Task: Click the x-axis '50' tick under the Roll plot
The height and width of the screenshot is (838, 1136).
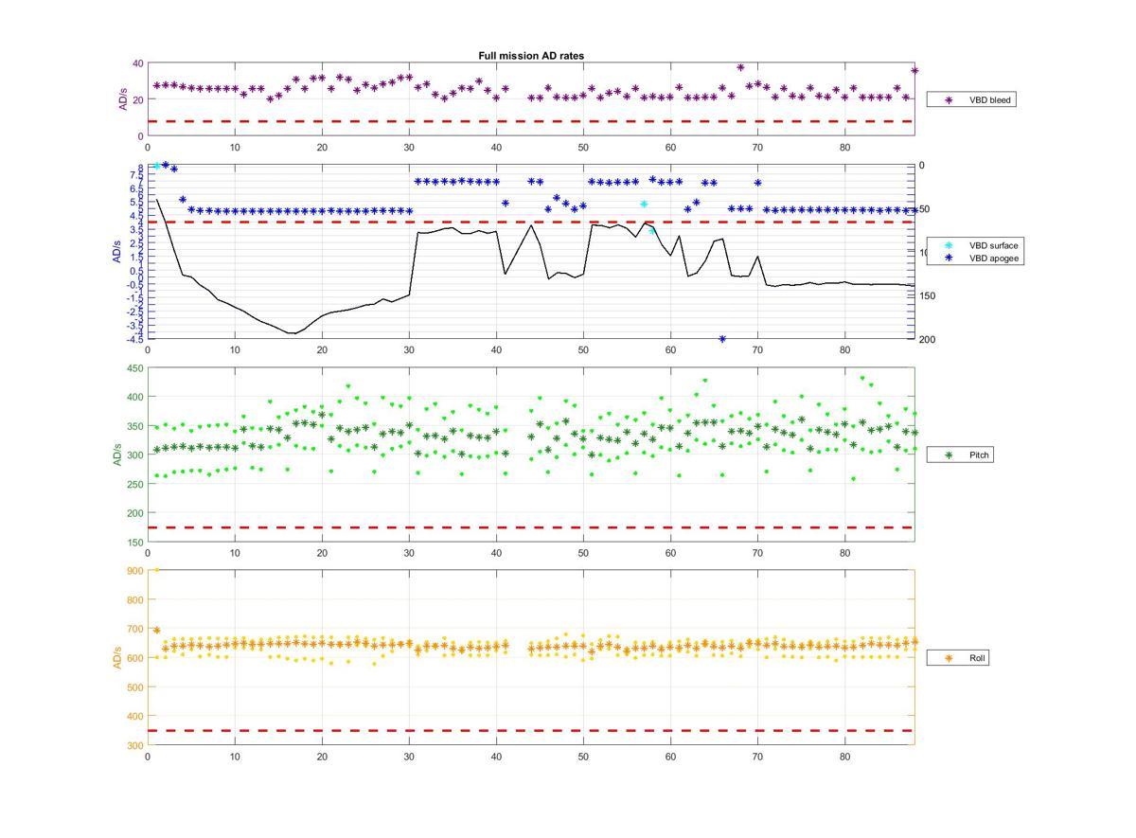Action: coord(583,757)
